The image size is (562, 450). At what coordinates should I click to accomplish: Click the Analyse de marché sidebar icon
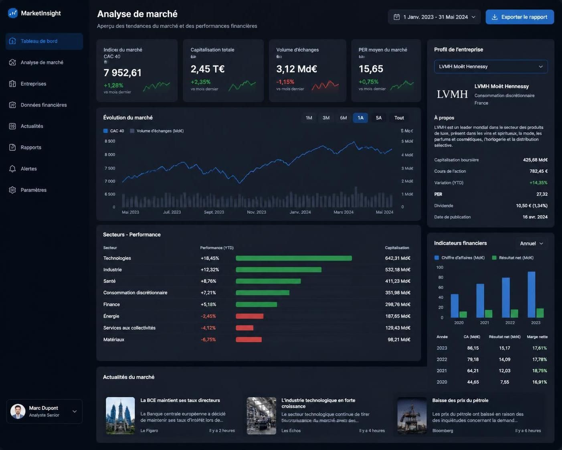12,62
